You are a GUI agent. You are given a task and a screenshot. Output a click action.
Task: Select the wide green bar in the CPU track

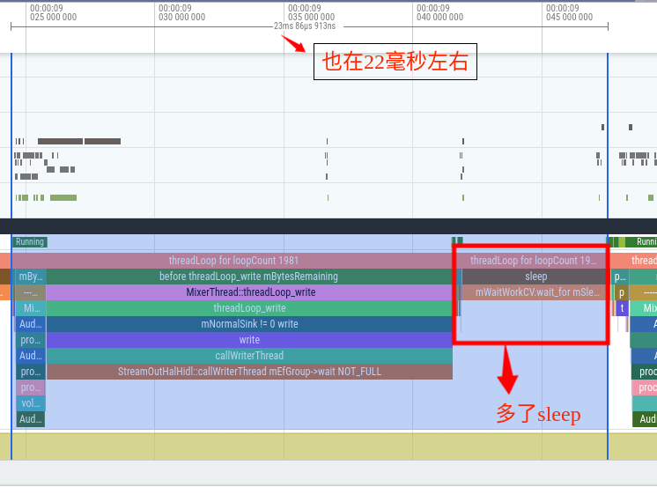pyautogui.click(x=63, y=198)
